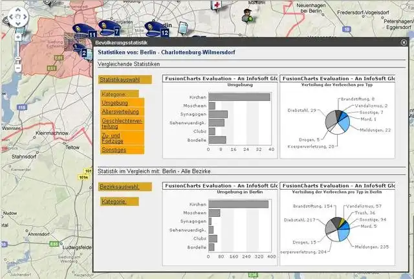This screenshot has height=279, width=414.
Task: Click the blue Meldungen slice in upper pie
Action: [x=345, y=123]
